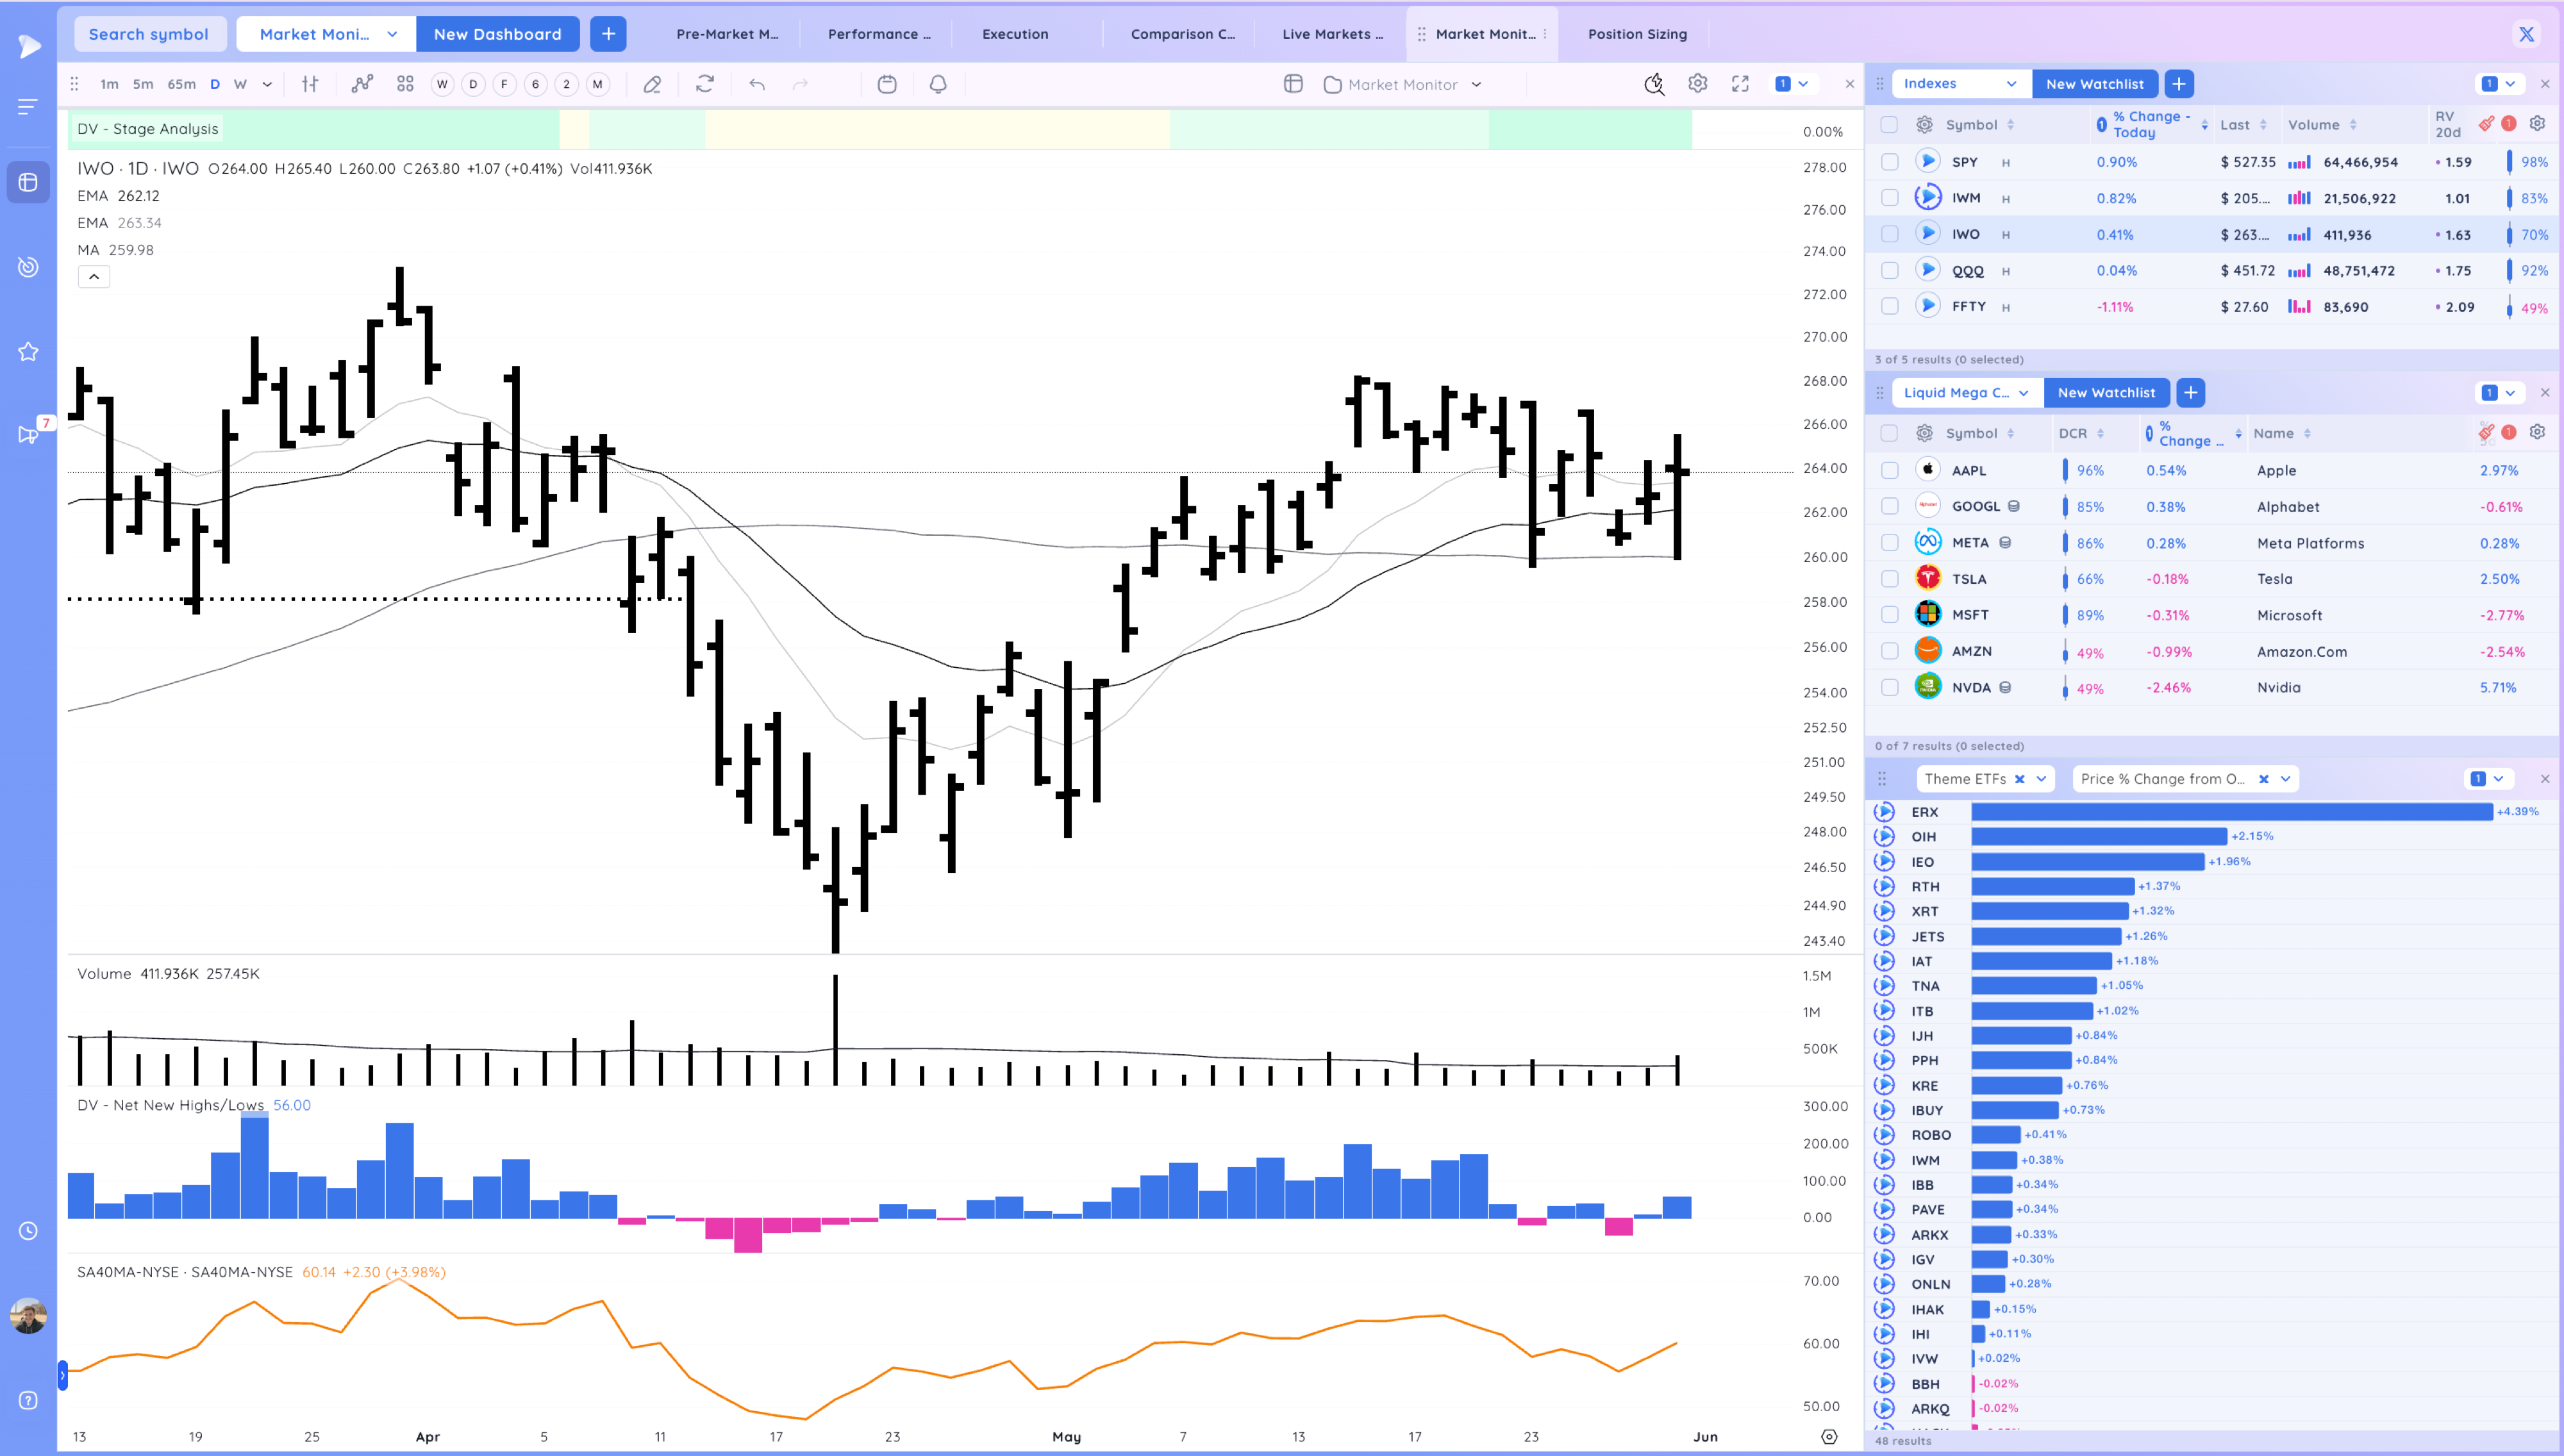Open the indicators icon in chart toolbar
Viewport: 2564px width, 1456px height.
(x=362, y=84)
